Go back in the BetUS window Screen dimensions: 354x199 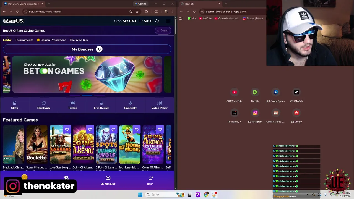click(4, 12)
